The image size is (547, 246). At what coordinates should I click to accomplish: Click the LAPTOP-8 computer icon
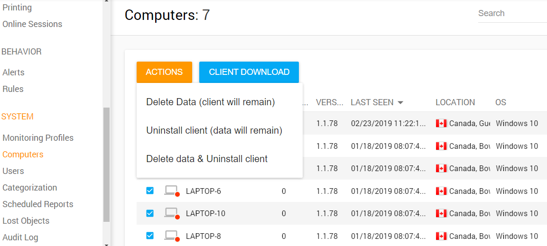171,236
